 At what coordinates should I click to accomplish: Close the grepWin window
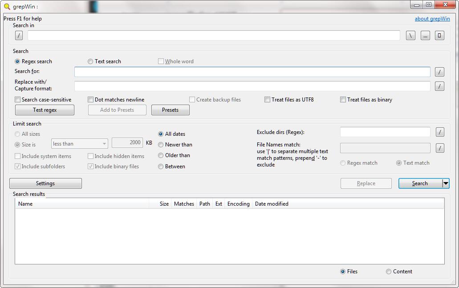[x=445, y=5]
